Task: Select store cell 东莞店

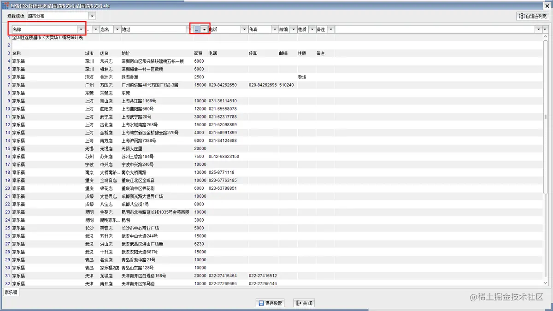Action: (106, 93)
